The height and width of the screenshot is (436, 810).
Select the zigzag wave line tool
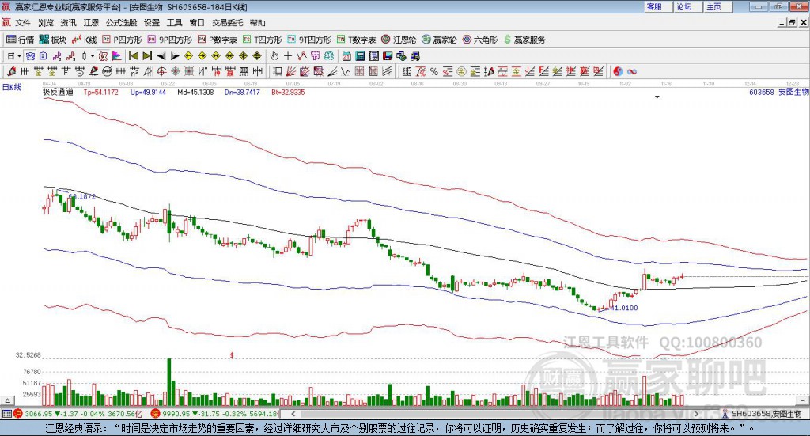coord(345,71)
